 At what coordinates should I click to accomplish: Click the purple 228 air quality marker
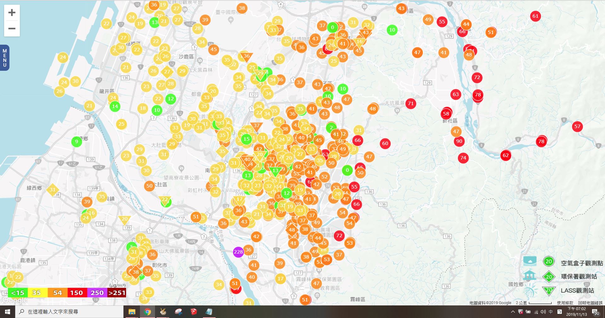(238, 252)
